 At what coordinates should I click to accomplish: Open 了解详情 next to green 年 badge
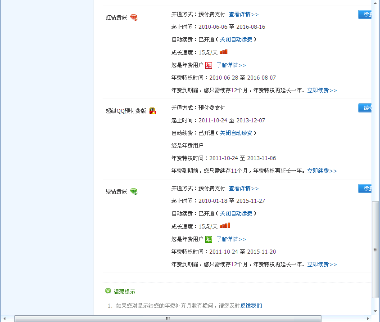(231, 239)
